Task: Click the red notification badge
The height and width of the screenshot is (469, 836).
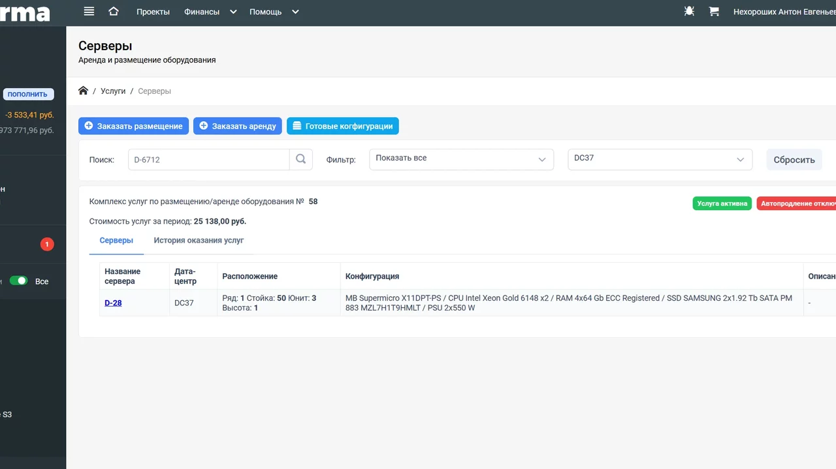Action: coord(47,245)
